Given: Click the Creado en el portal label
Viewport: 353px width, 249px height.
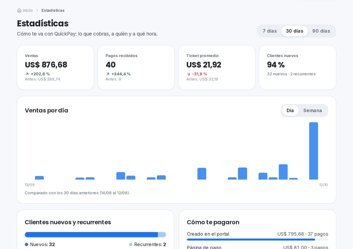Looking at the screenshot, I should 208,234.
